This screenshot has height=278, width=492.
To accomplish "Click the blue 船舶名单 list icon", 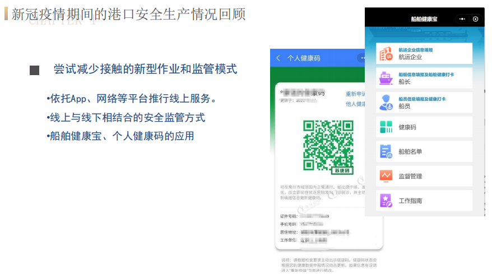I will click(x=386, y=151).
